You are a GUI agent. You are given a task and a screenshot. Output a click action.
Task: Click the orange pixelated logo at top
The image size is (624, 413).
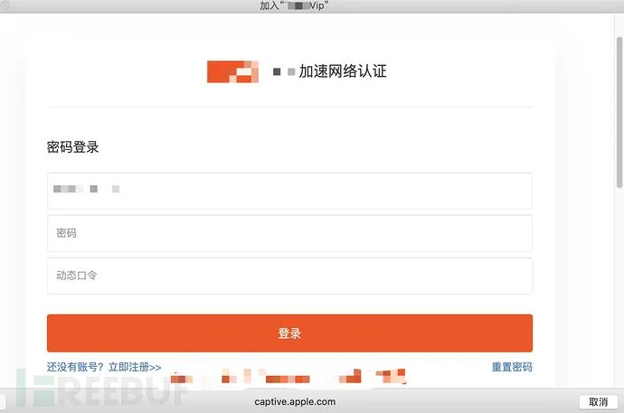click(232, 71)
